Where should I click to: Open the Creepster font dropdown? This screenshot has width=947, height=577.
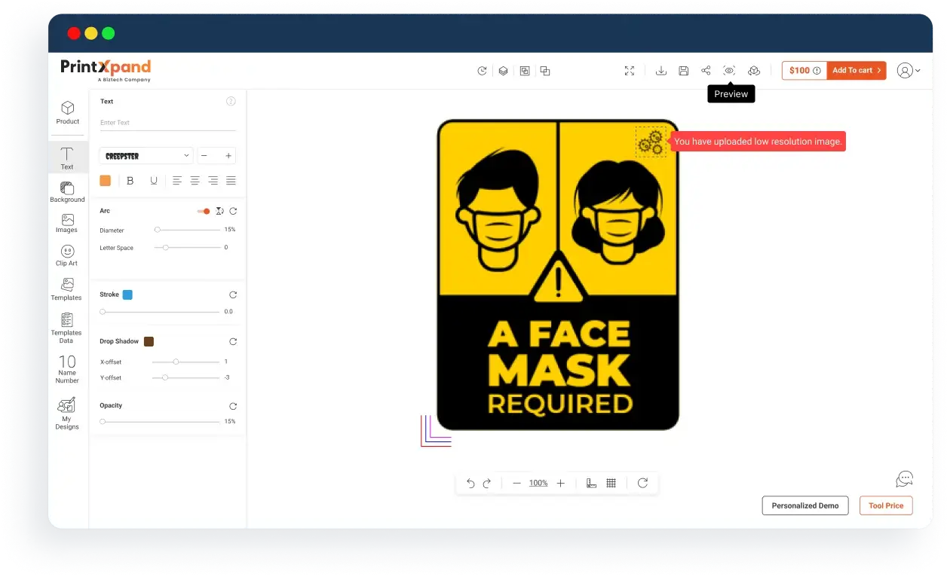[146, 156]
